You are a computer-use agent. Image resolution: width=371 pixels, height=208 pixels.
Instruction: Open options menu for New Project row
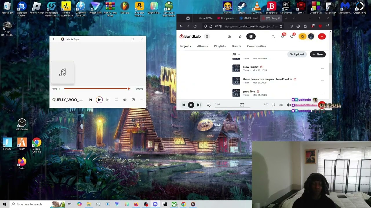[x=323, y=68]
